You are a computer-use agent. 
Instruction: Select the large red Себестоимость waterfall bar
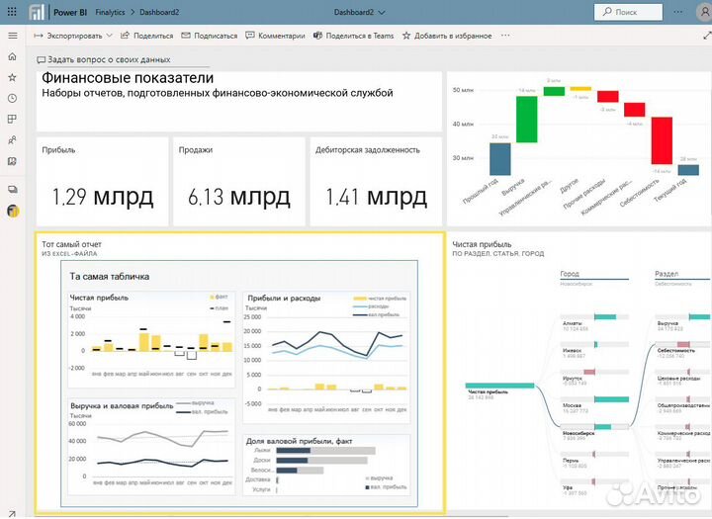pyautogui.click(x=662, y=140)
